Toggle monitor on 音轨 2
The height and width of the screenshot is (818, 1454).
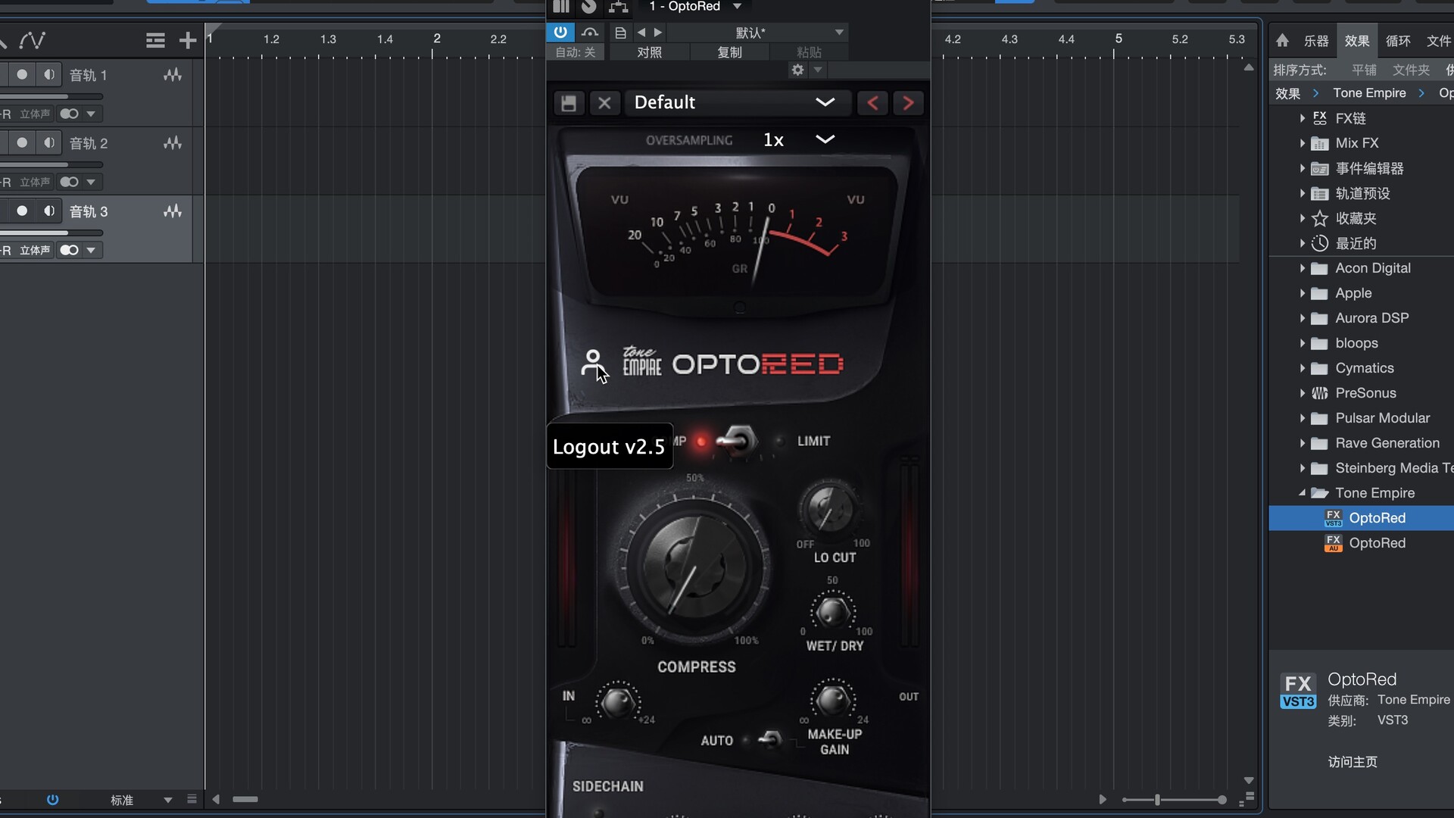click(49, 142)
